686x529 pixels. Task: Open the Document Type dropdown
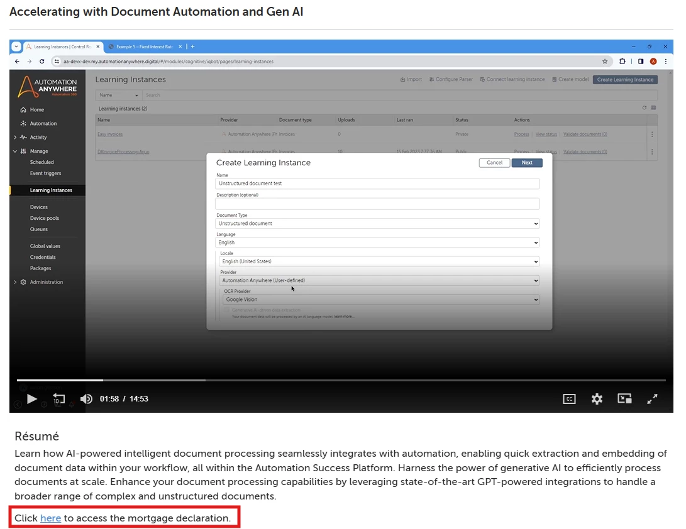click(x=377, y=224)
